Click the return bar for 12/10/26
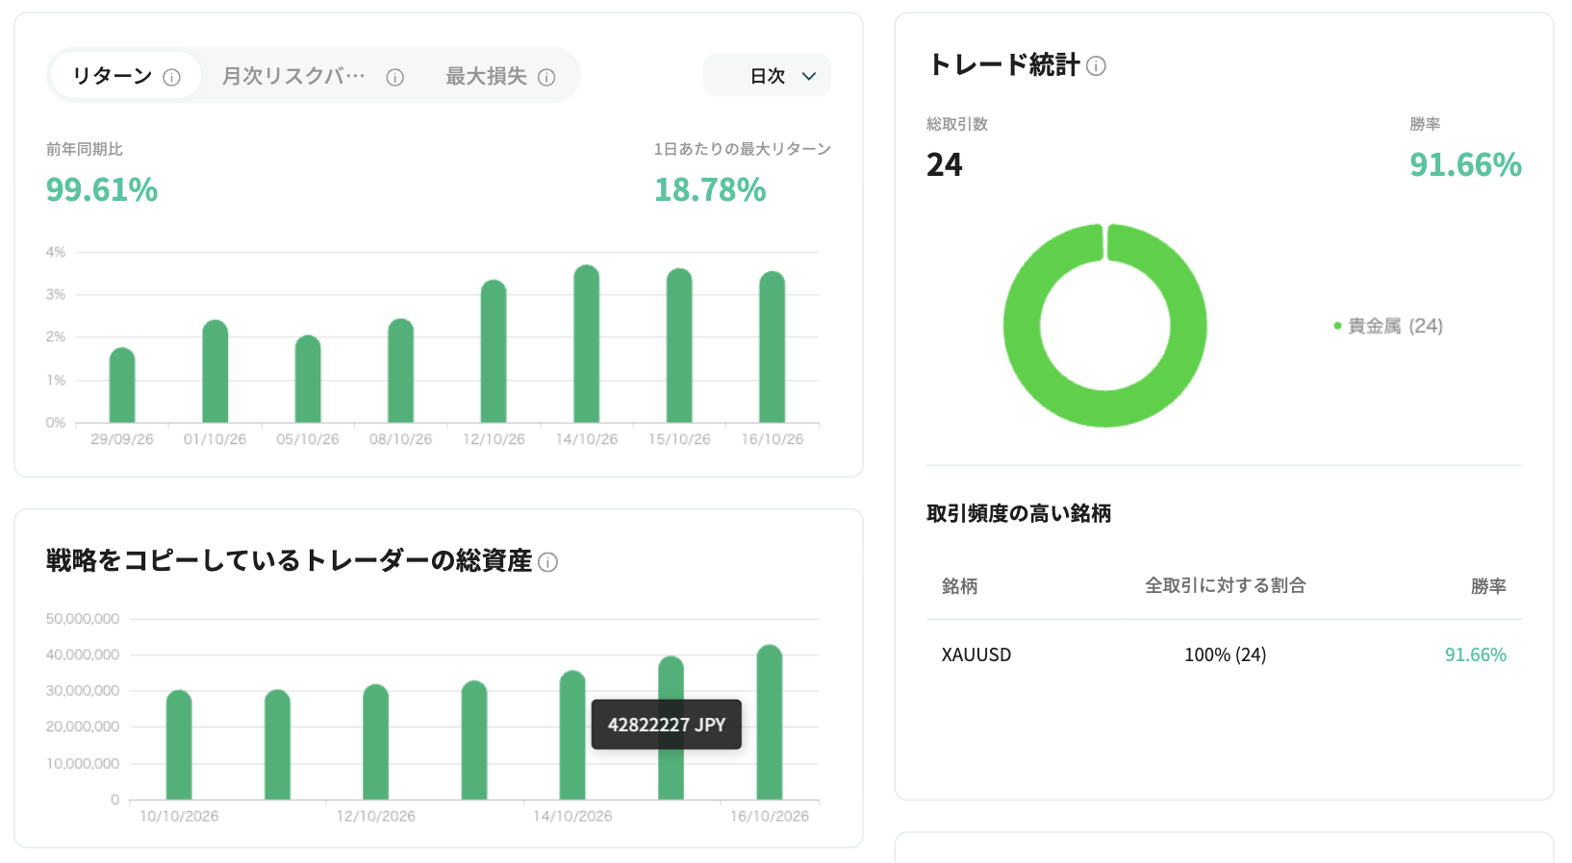The height and width of the screenshot is (863, 1572). pyautogui.click(x=494, y=352)
